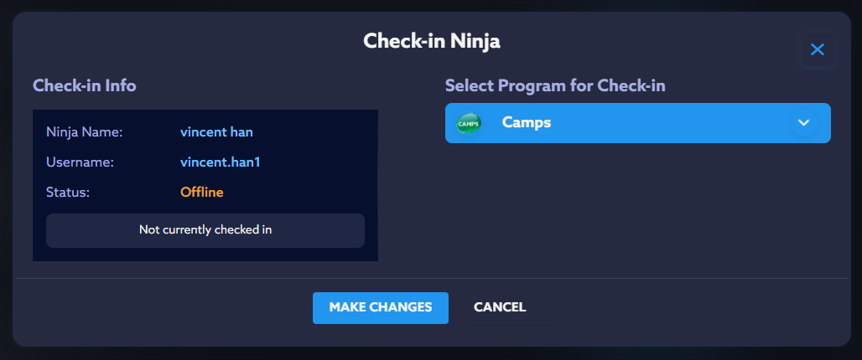Click the Not currently checked in box

(x=205, y=230)
